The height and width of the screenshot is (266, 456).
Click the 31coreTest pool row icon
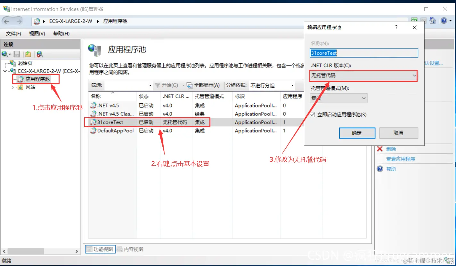(x=93, y=122)
